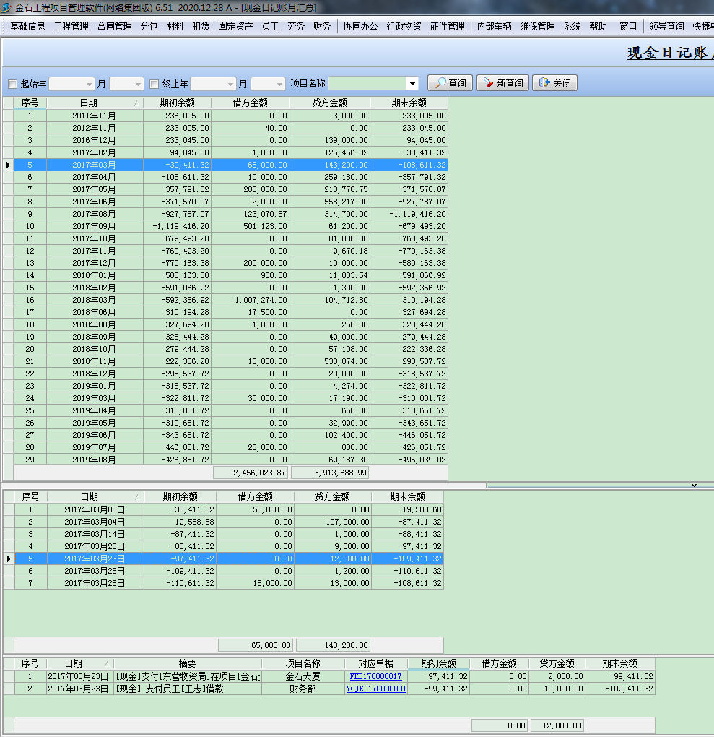Open the 终止年 month dropdown
The width and height of the screenshot is (714, 737).
(x=279, y=84)
